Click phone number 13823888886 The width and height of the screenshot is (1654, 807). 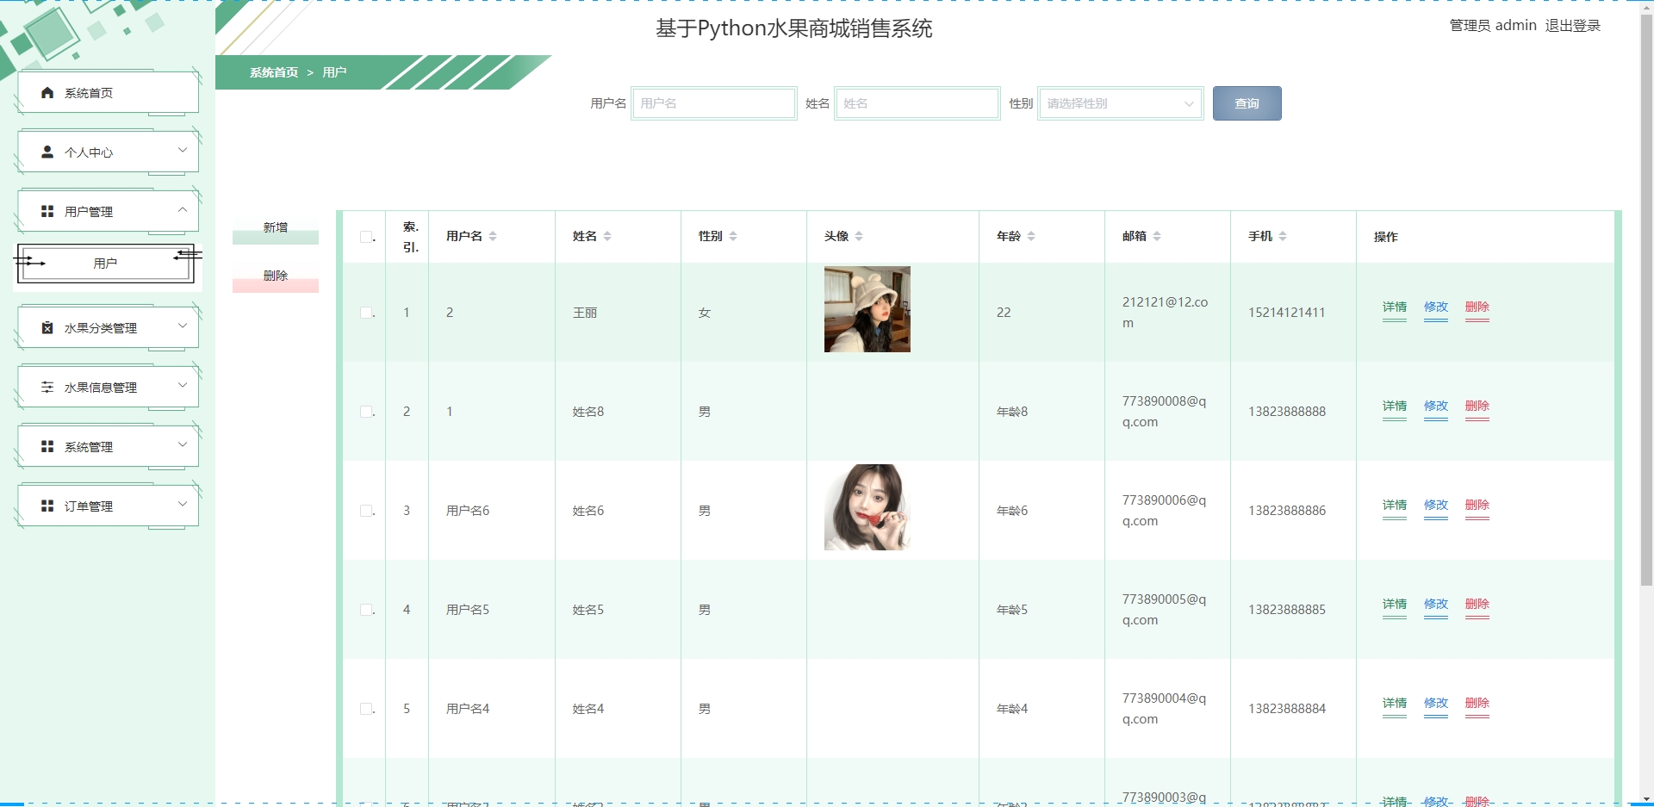[x=1287, y=511]
